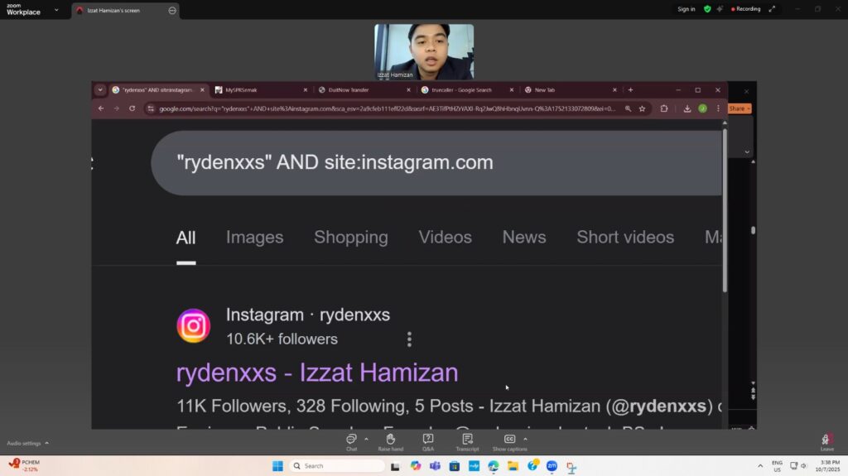Open options for Izzat Hamizan's screen tab
Image resolution: width=848 pixels, height=476 pixels.
(x=172, y=10)
